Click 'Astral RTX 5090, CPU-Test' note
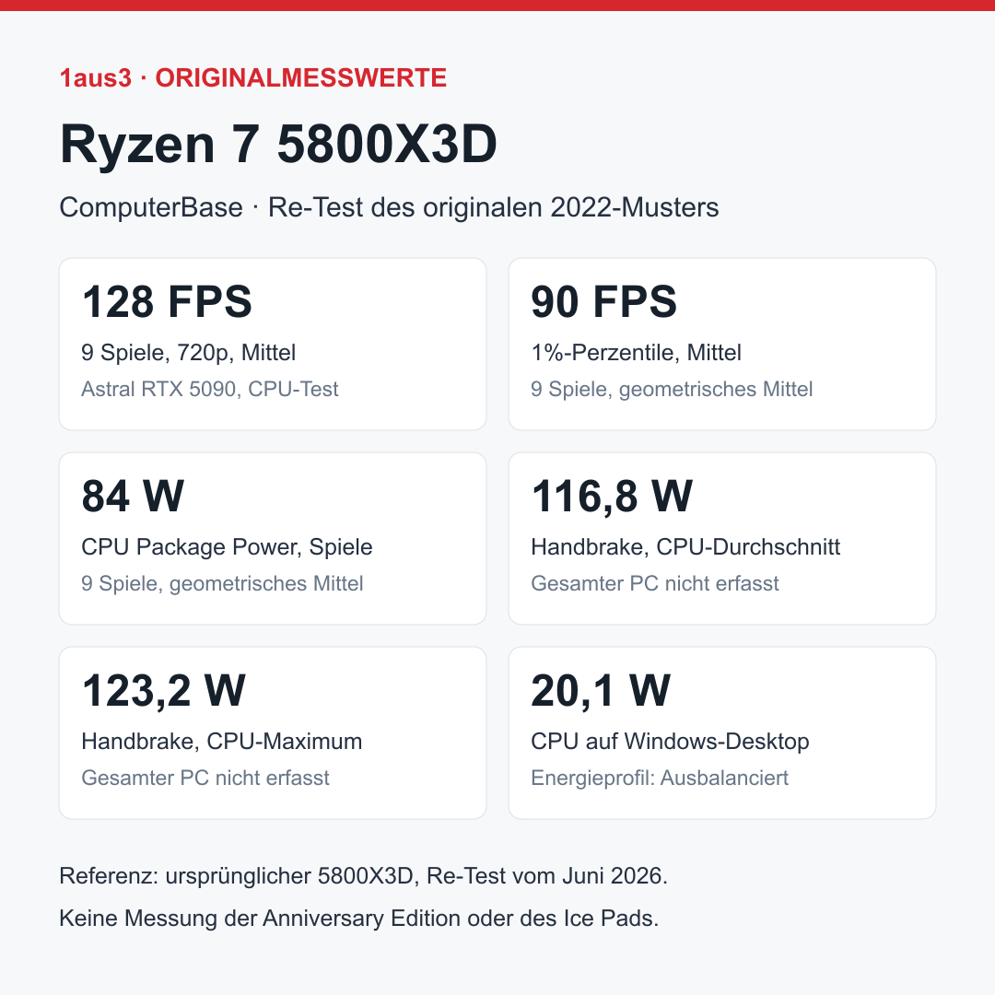The image size is (995, 995). [x=210, y=389]
